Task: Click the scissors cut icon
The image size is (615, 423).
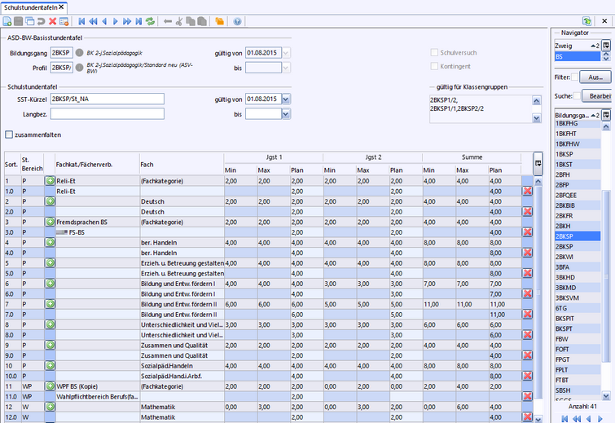Action: (x=180, y=21)
